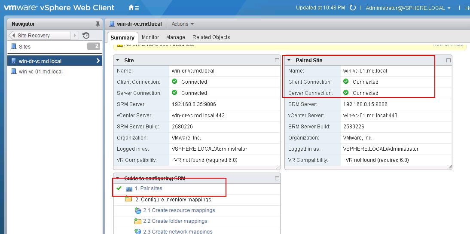
Task: Click 2. Configure inventory mappings text
Action: (173, 200)
